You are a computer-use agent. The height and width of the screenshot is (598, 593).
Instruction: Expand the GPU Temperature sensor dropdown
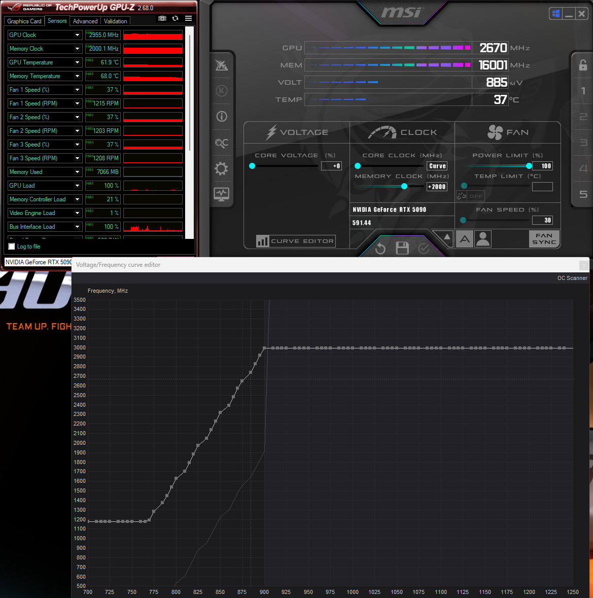click(x=78, y=62)
